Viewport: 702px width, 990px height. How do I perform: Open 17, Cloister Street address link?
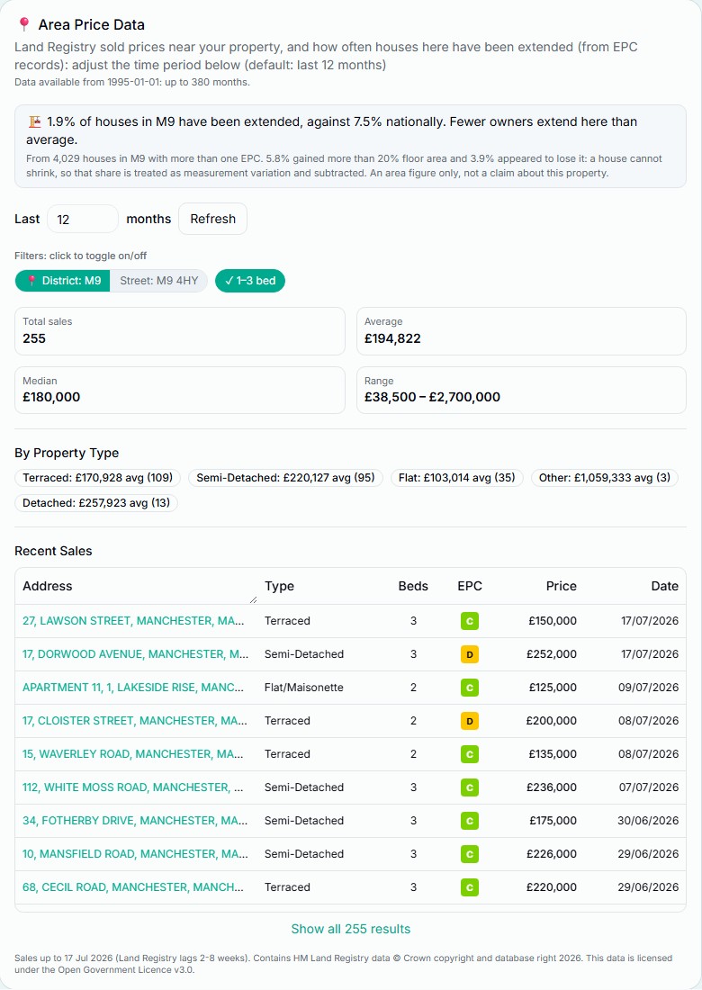(x=134, y=721)
